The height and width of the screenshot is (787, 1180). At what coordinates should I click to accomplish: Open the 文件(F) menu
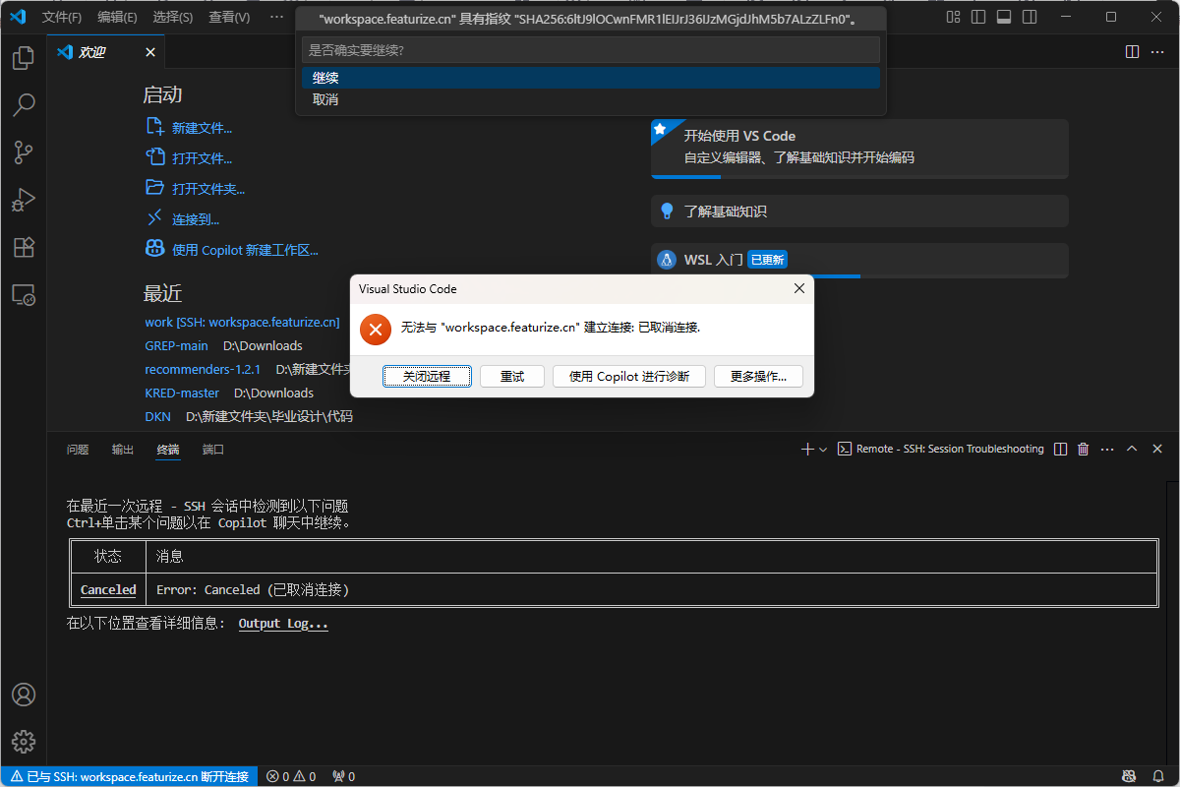tap(62, 17)
